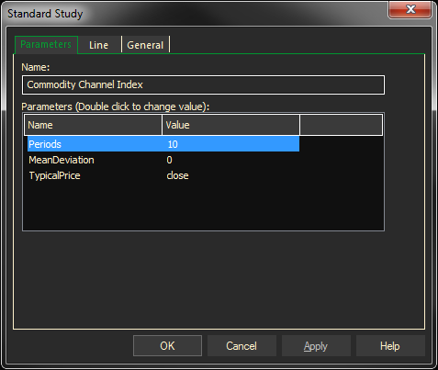The width and height of the screenshot is (438, 370).
Task: Apply the study parameter changes
Action: tap(316, 346)
